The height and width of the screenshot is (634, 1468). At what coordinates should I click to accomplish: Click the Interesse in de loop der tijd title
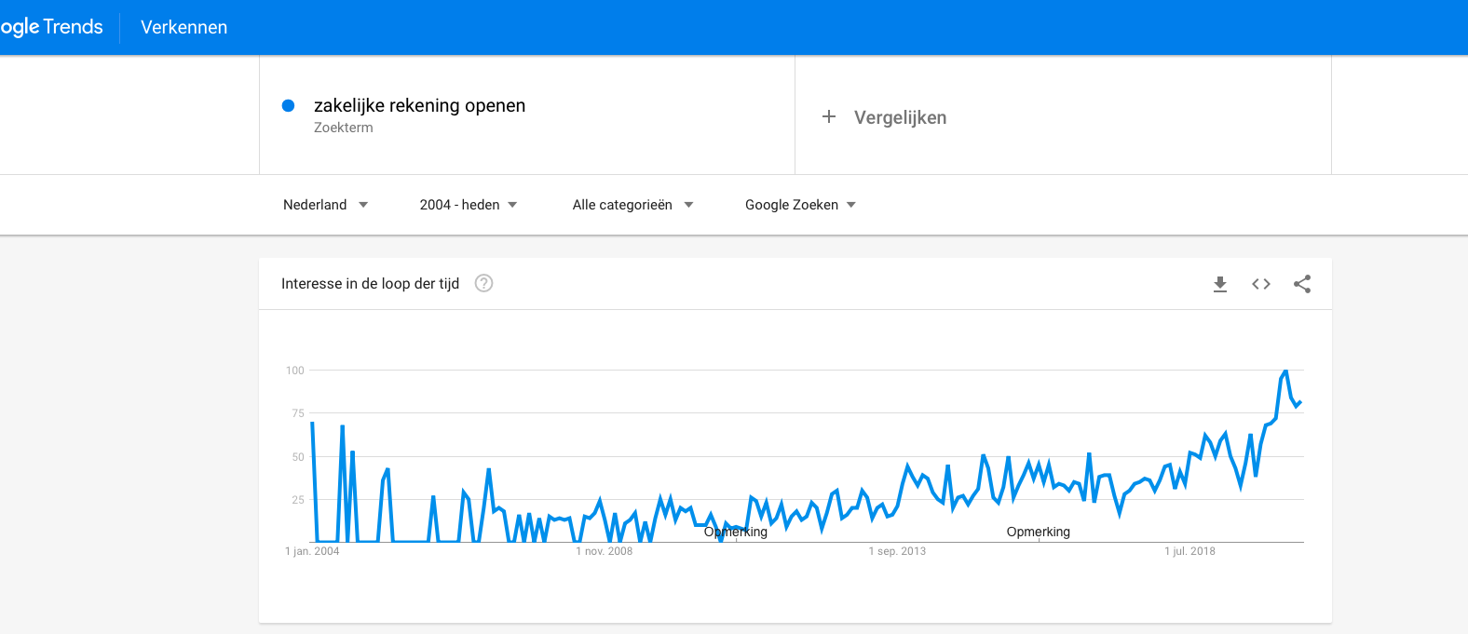pyautogui.click(x=370, y=283)
